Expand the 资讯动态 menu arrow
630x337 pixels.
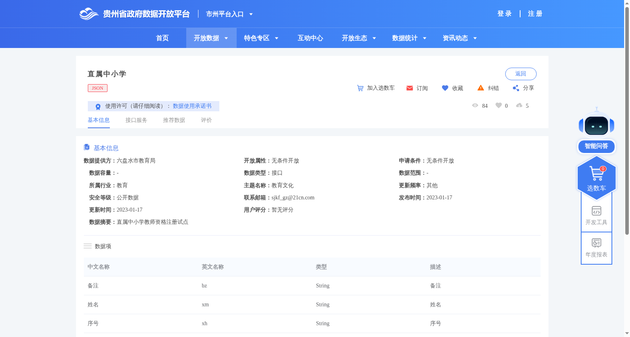tap(475, 38)
